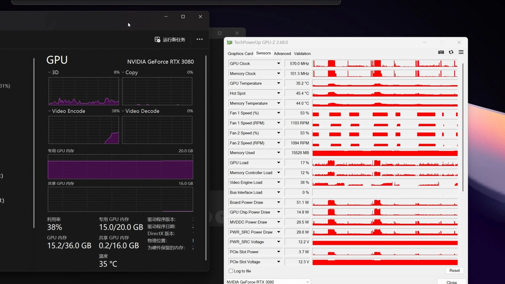Open the Fan 1 Speed (RPM) dropdown

point(278,123)
